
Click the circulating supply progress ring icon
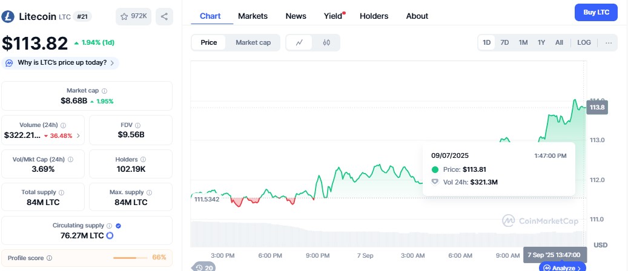[110, 235]
